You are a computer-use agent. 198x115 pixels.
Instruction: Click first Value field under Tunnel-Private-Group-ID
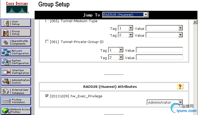tap(159, 50)
